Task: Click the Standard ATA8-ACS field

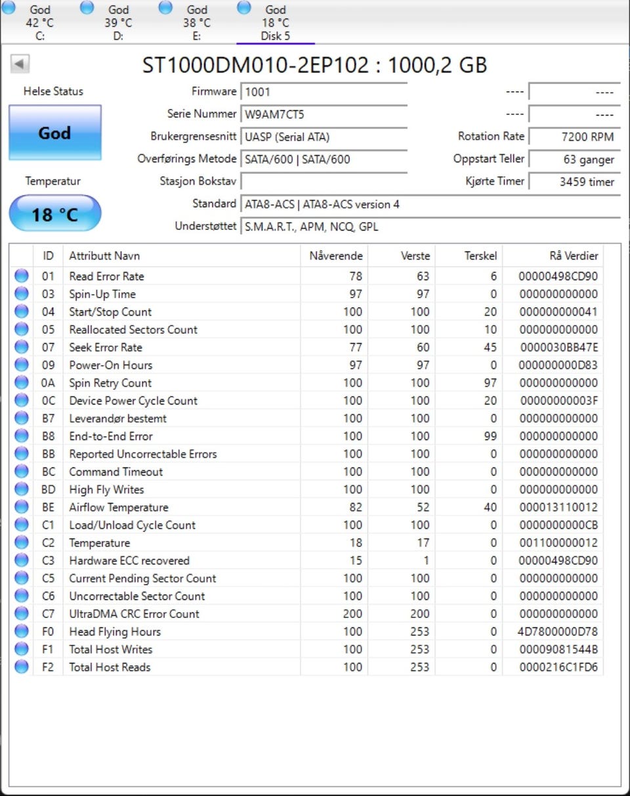Action: pyautogui.click(x=430, y=204)
